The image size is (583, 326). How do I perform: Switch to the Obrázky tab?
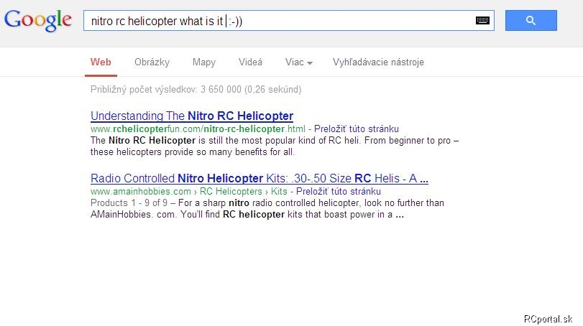(152, 62)
